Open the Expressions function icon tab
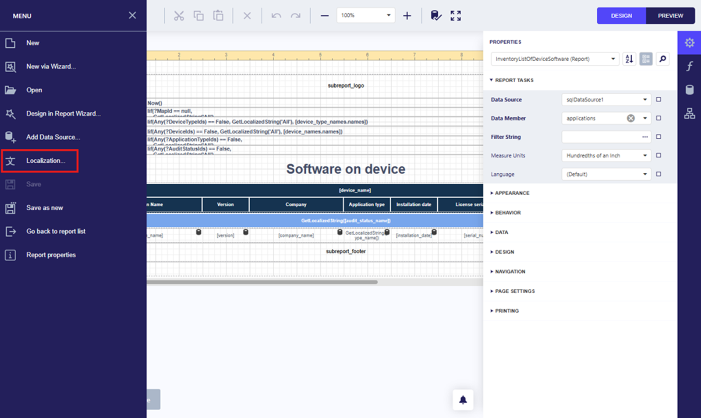 pyautogui.click(x=689, y=66)
